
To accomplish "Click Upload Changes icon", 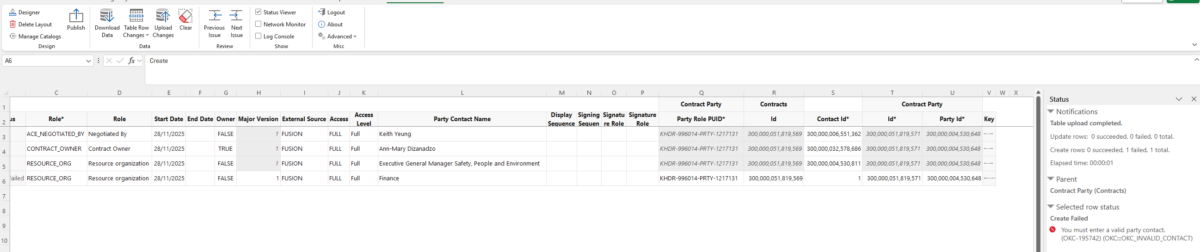I will 163,16.
